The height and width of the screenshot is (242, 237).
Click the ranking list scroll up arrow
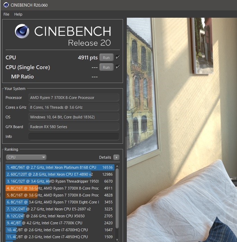click(x=117, y=166)
